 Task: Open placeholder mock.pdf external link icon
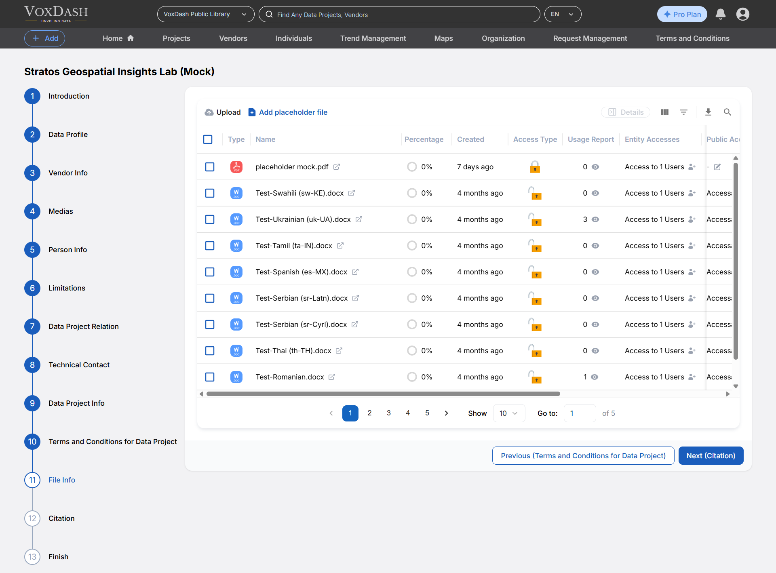click(336, 167)
